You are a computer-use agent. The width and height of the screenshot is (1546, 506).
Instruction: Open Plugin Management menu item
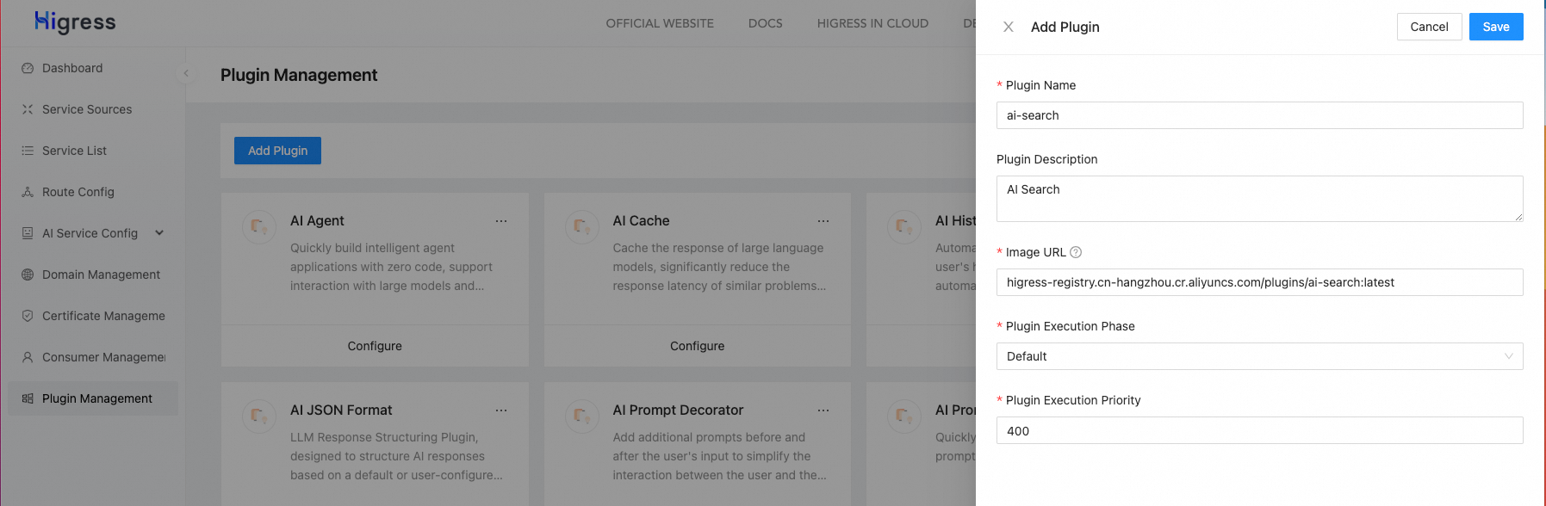pos(96,398)
